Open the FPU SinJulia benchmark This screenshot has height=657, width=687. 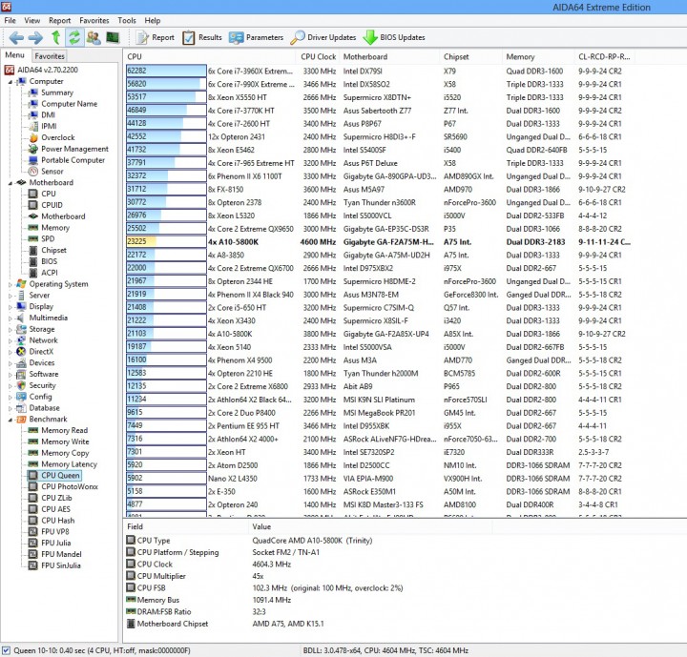click(x=61, y=565)
